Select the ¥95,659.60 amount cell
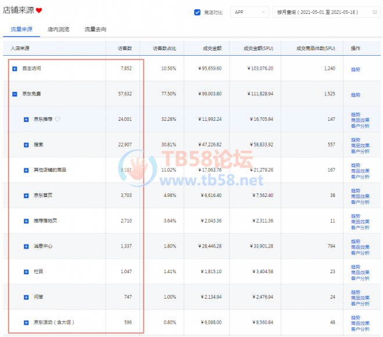The width and height of the screenshot is (383, 337). (210, 69)
